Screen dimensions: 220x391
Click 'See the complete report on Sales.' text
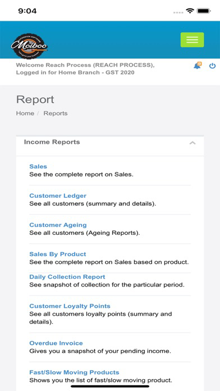click(x=81, y=174)
